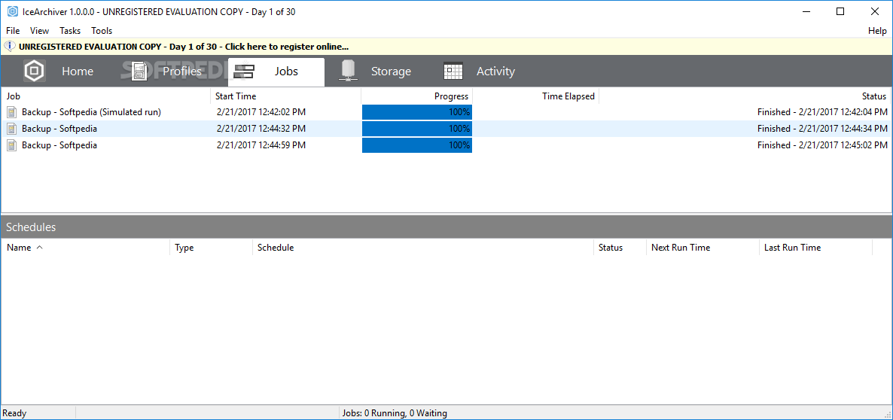Image resolution: width=893 pixels, height=420 pixels.
Task: Open the Tools menu
Action: coord(102,31)
